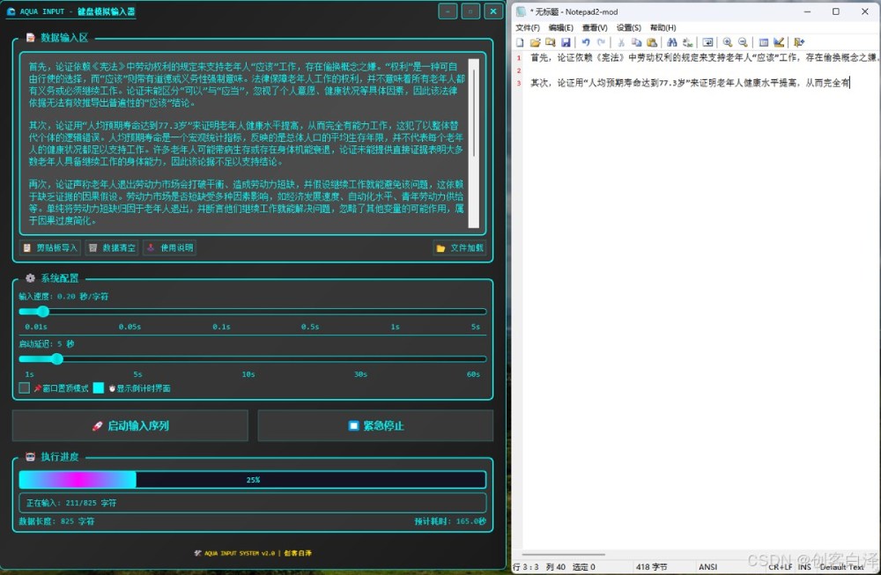
Task: Click 30s tick label on delay slider
Action: coord(360,374)
